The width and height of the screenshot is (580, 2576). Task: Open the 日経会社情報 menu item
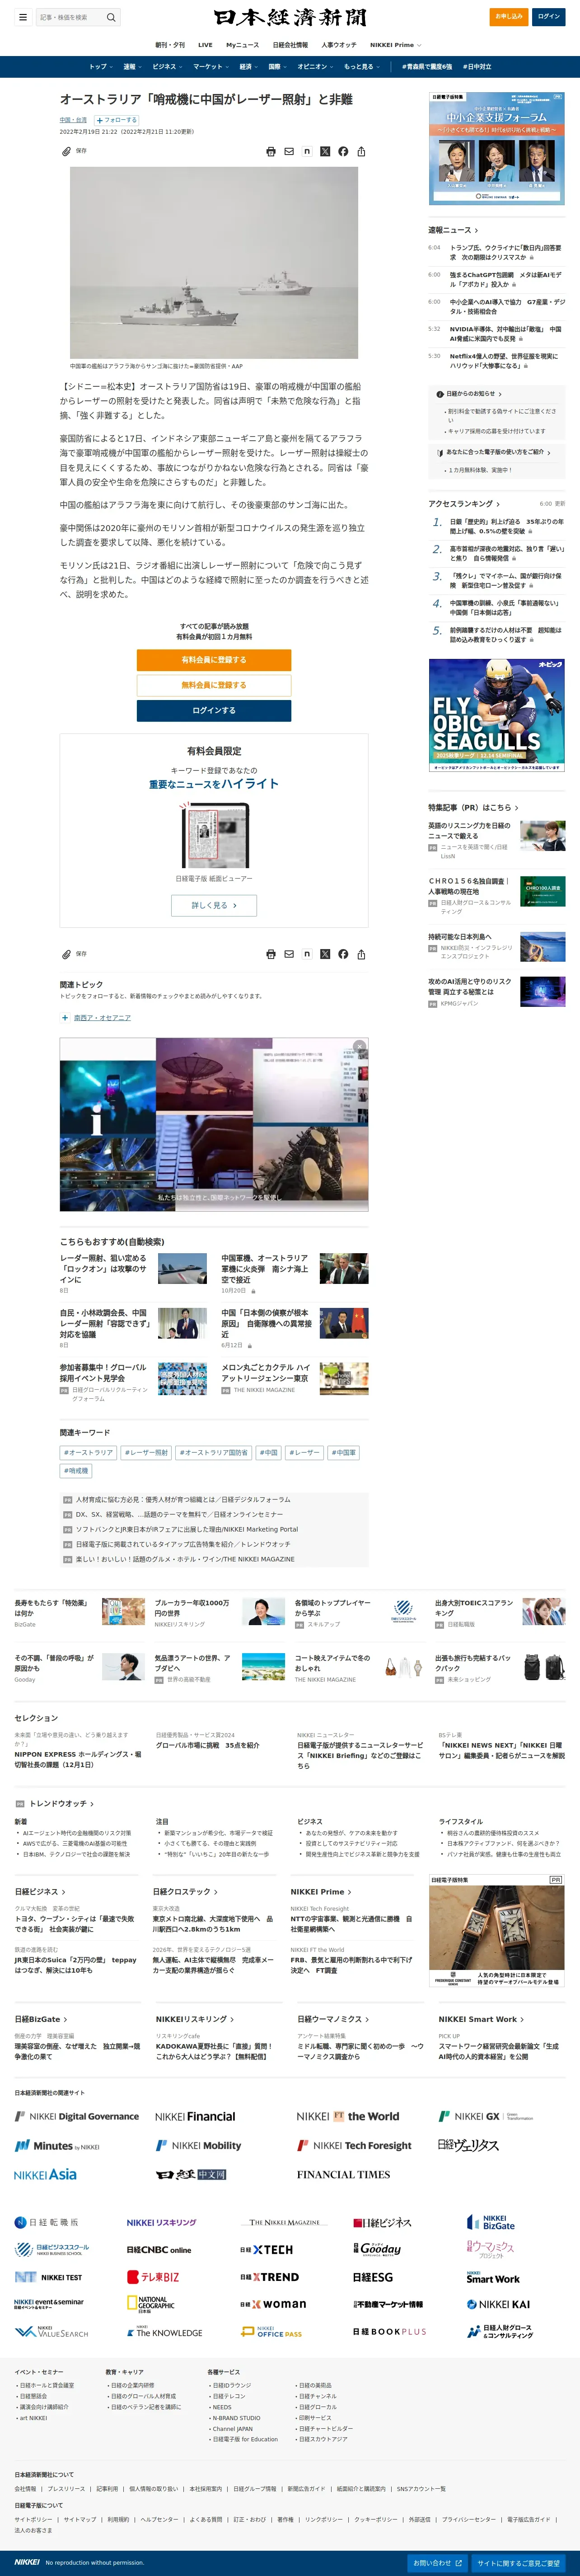point(290,45)
